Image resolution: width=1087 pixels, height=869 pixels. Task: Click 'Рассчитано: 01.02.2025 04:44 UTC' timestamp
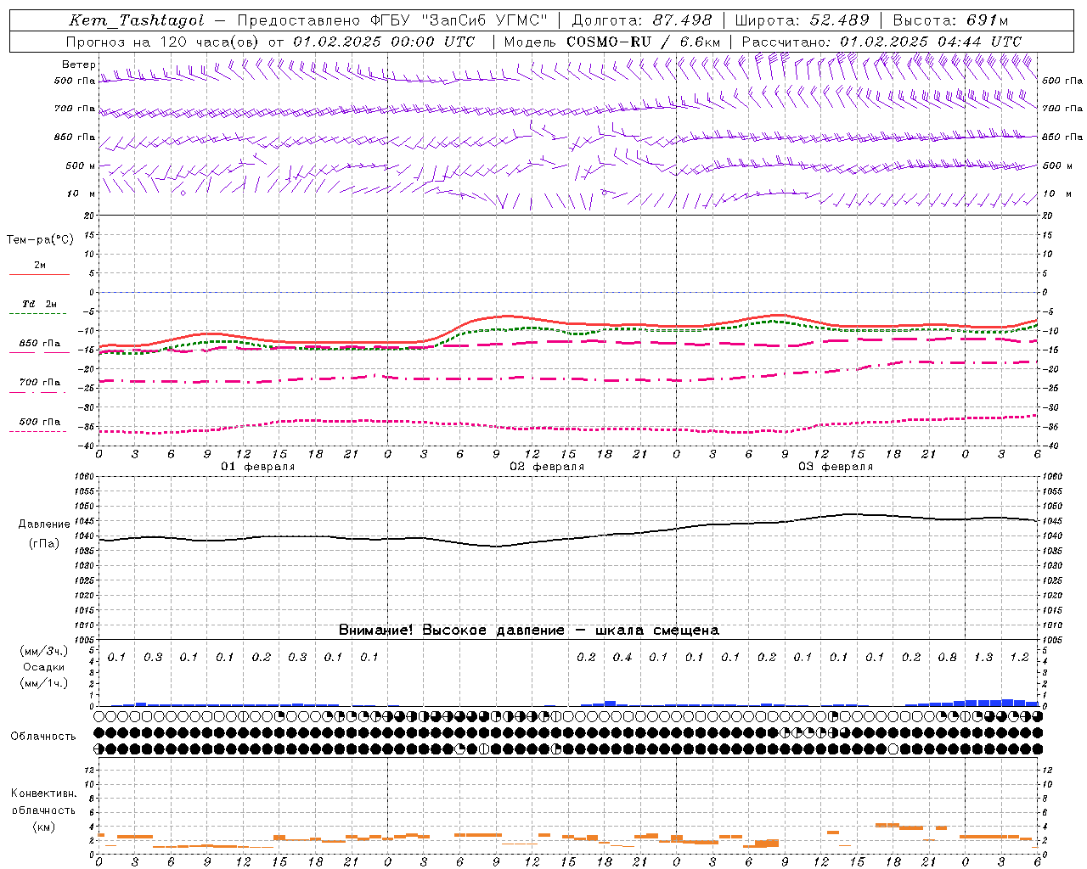coord(881,42)
